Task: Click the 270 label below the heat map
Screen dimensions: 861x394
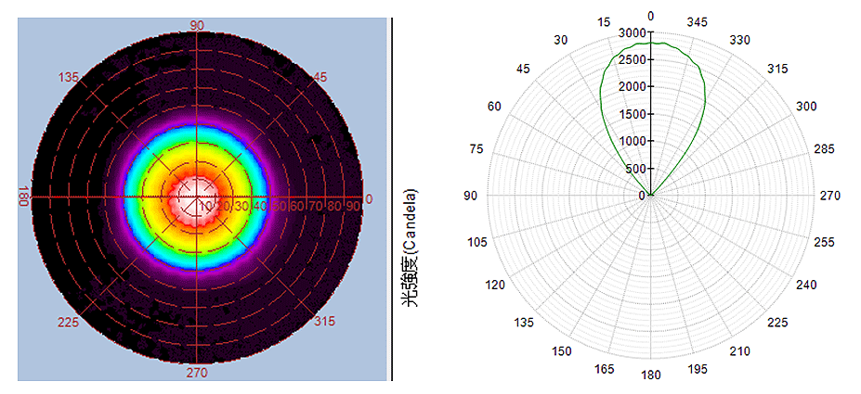Action: [197, 372]
